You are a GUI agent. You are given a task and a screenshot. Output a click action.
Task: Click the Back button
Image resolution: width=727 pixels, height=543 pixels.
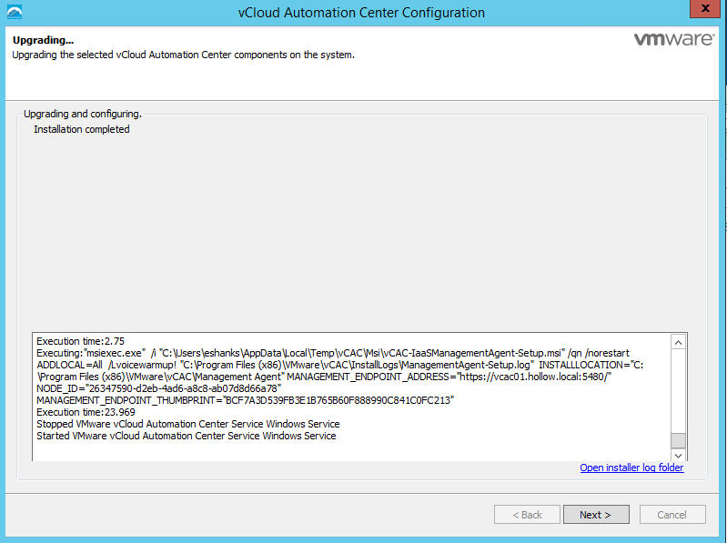click(x=527, y=515)
